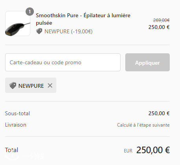The width and height of the screenshot is (180, 165).
Task: Remove the NEWPURE promo code with X
Action: (50, 85)
